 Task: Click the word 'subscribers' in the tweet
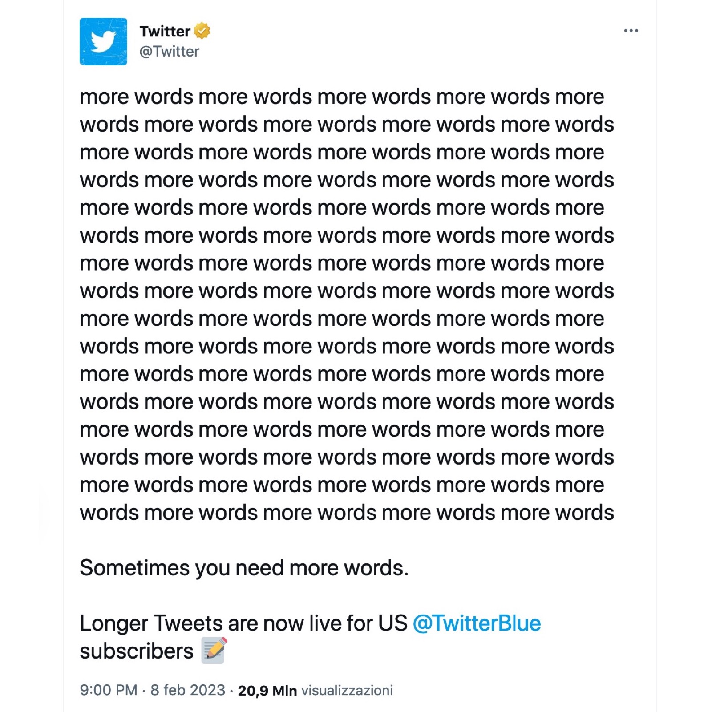pos(137,651)
